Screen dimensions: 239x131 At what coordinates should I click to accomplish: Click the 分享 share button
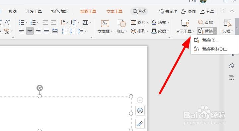[x=207, y=11]
